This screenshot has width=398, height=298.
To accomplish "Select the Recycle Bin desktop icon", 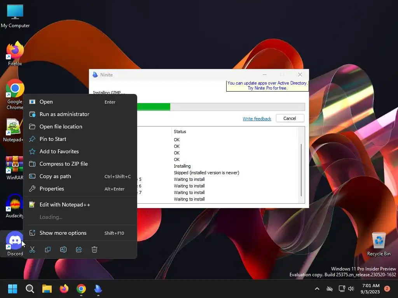I will pos(379,244).
